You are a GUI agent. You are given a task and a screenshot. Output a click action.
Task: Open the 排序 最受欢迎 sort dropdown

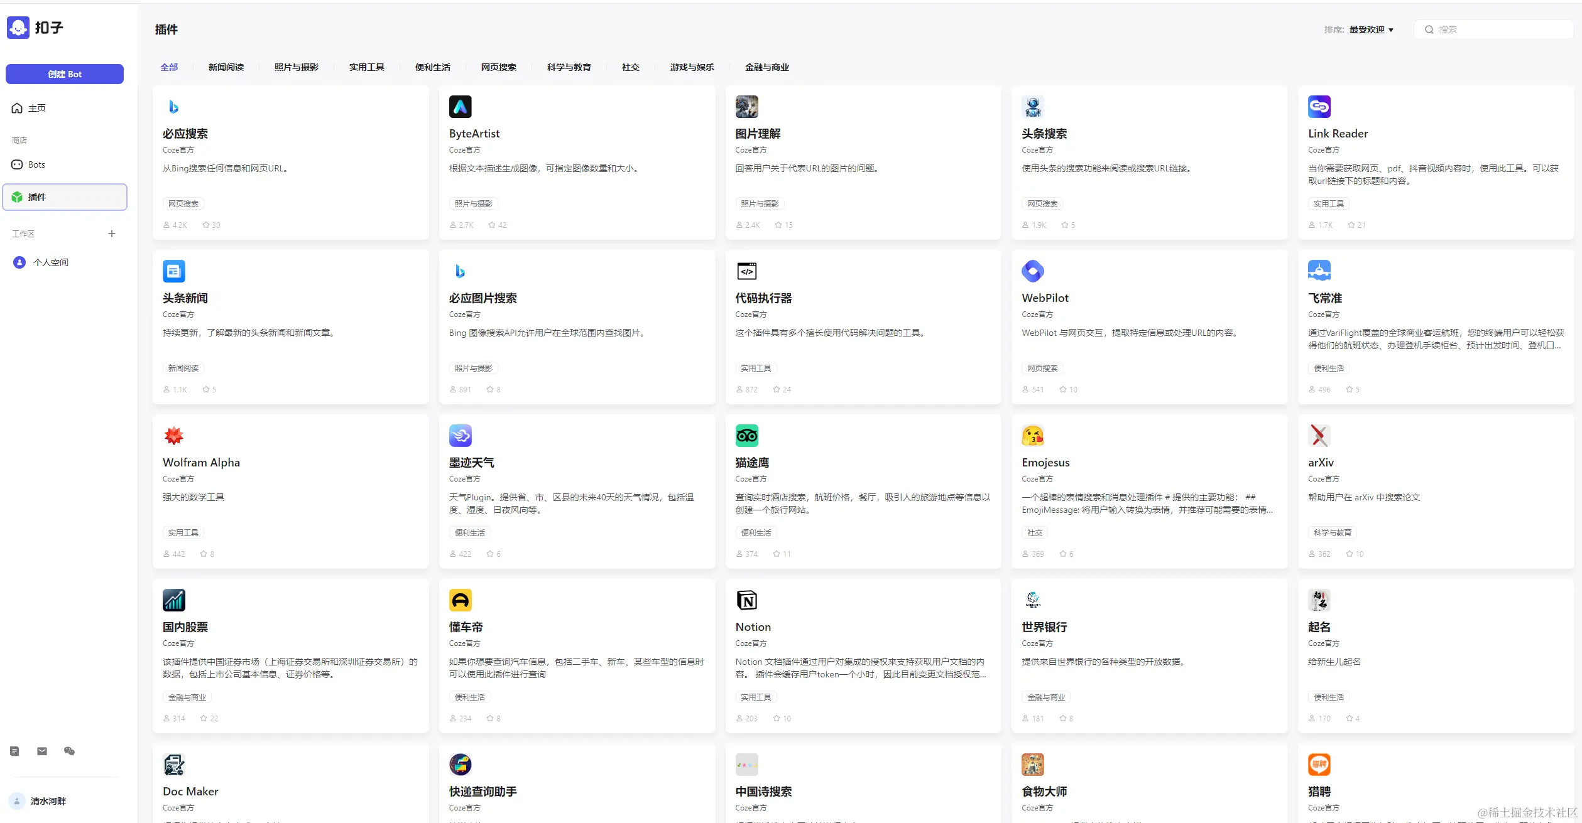[x=1360, y=30]
